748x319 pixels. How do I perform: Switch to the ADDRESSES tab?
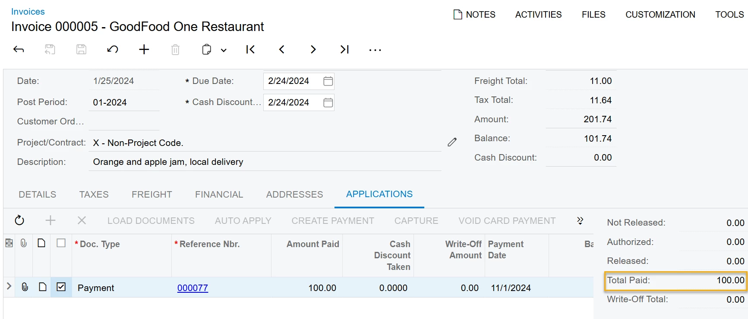(x=295, y=195)
